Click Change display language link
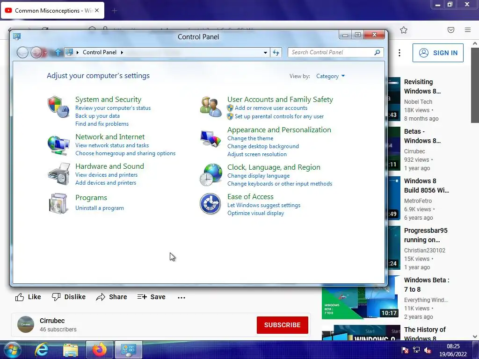The height and width of the screenshot is (359, 479). click(258, 176)
